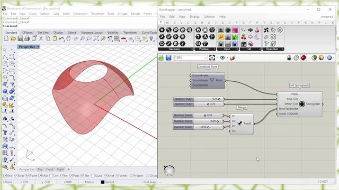Click the 4.78 Number Slider

tap(199, 104)
